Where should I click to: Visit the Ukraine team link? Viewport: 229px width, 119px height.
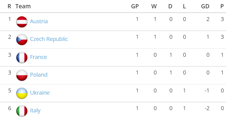40,92
